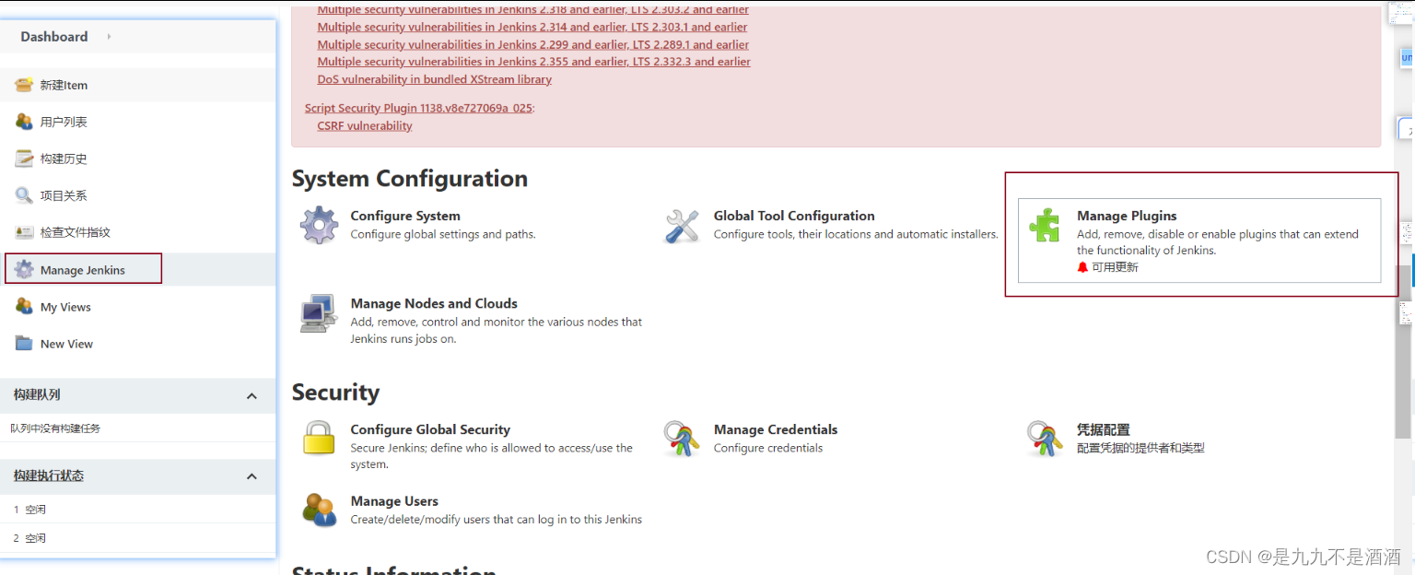
Task: Click the green Manage Plugins puzzle icon
Action: pos(1045,225)
